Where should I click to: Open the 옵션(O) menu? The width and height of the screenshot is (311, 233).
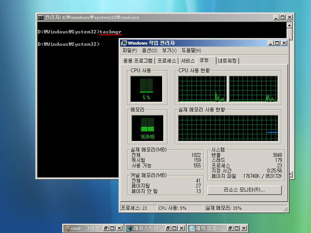[x=149, y=50]
